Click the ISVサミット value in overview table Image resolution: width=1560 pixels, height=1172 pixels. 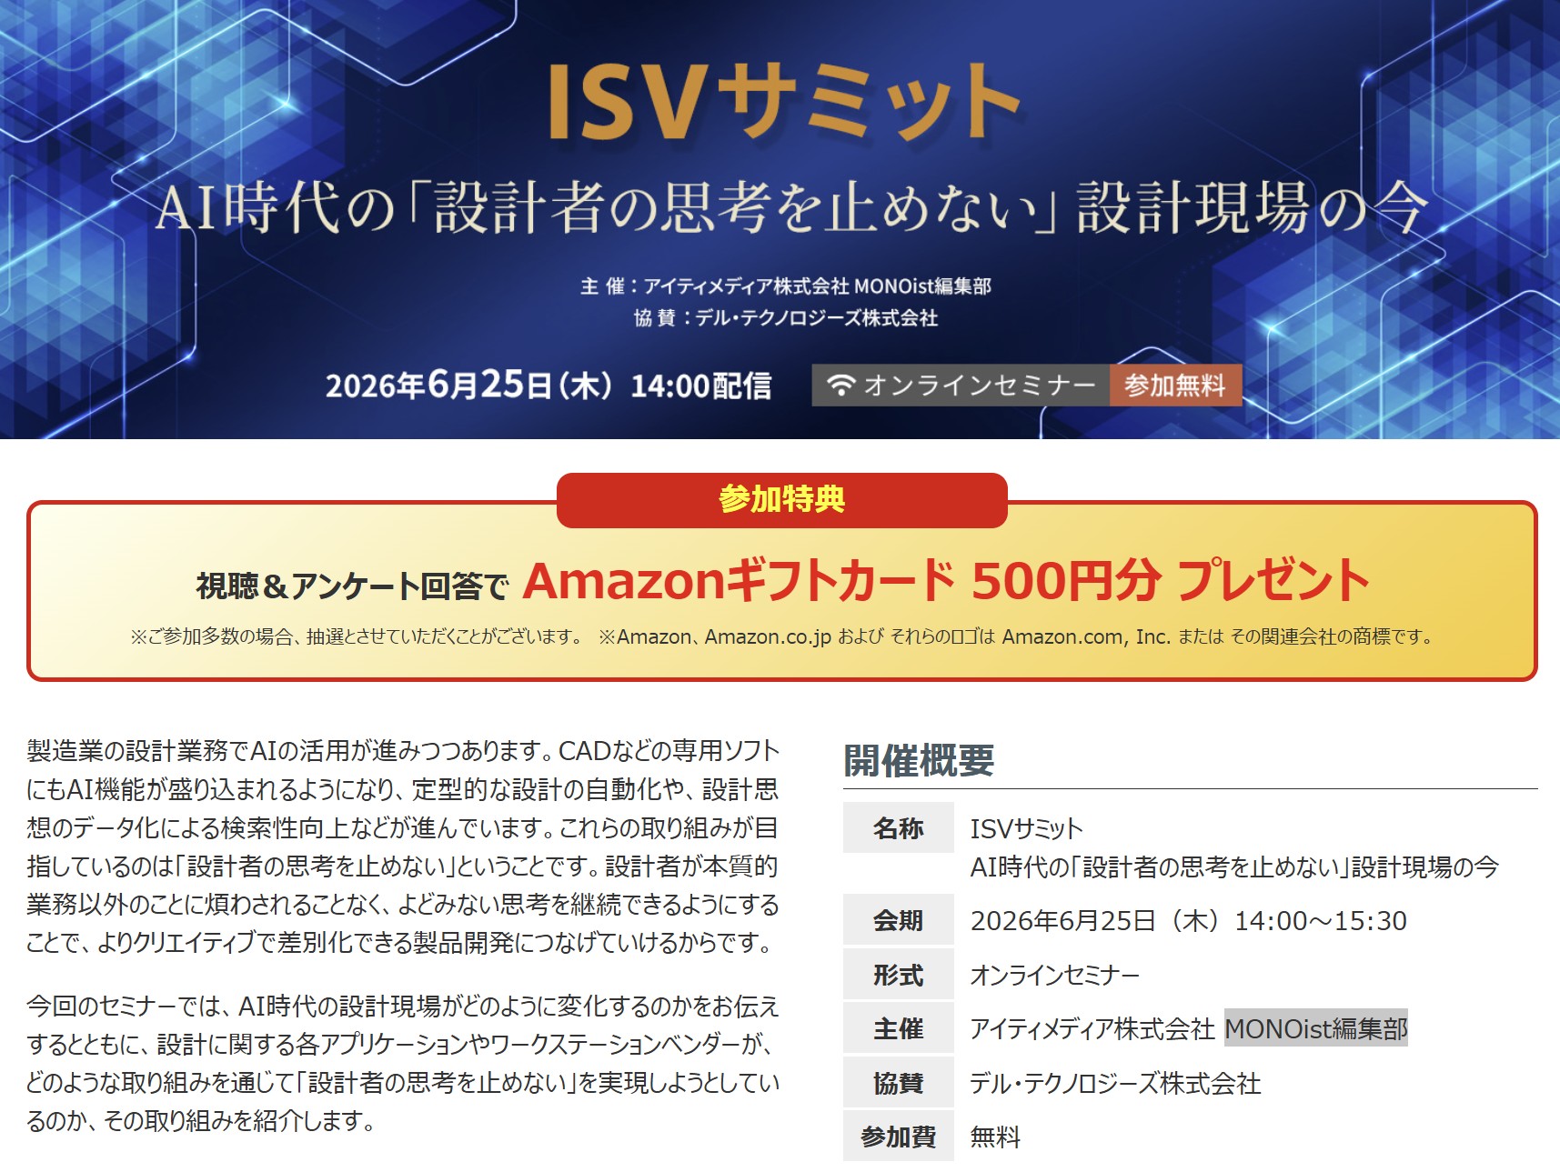coord(1026,828)
